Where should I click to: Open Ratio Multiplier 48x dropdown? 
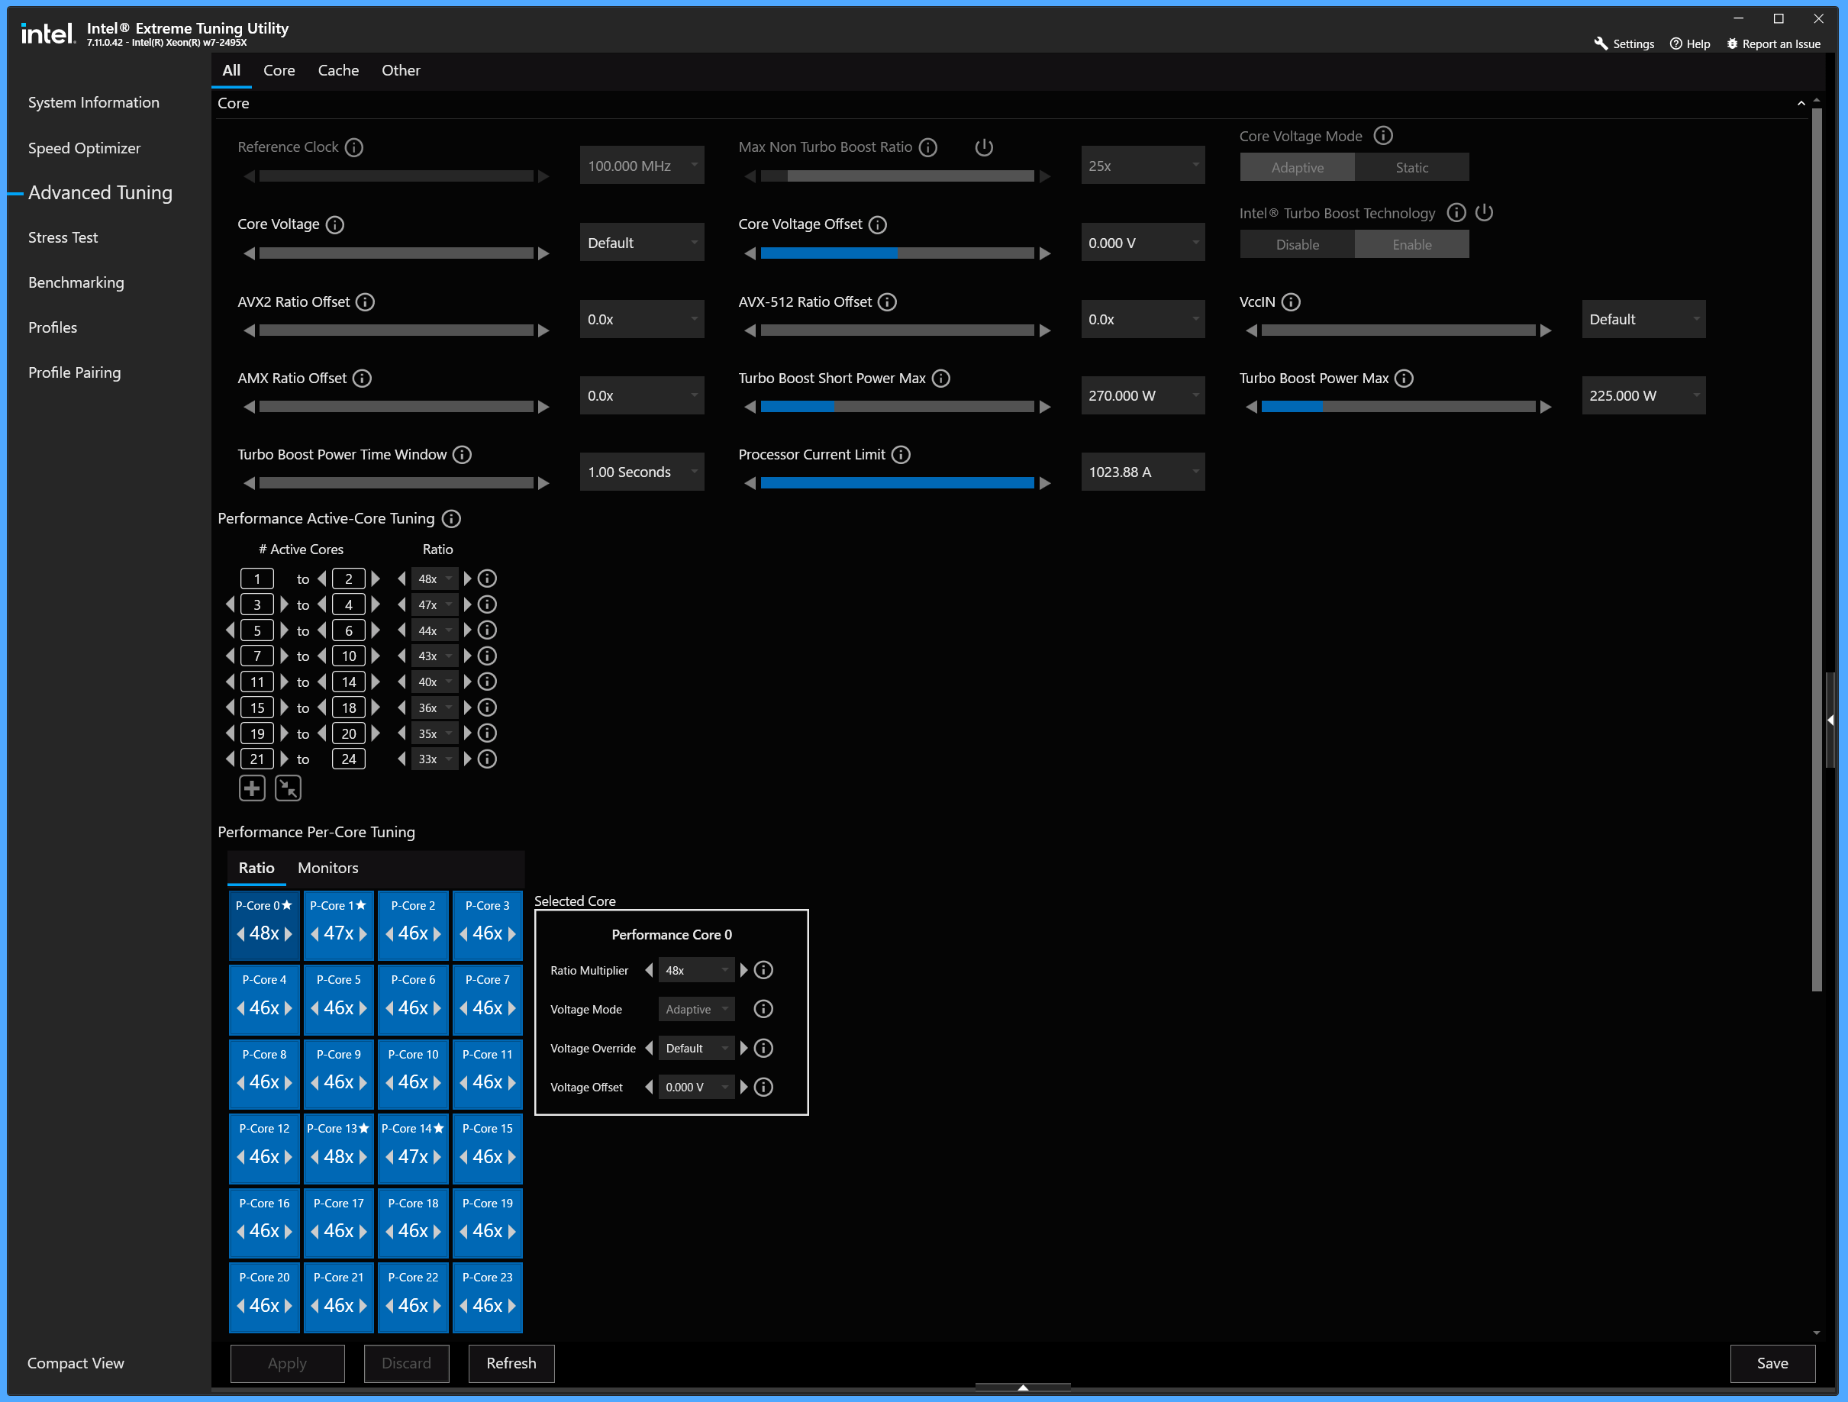[696, 970]
